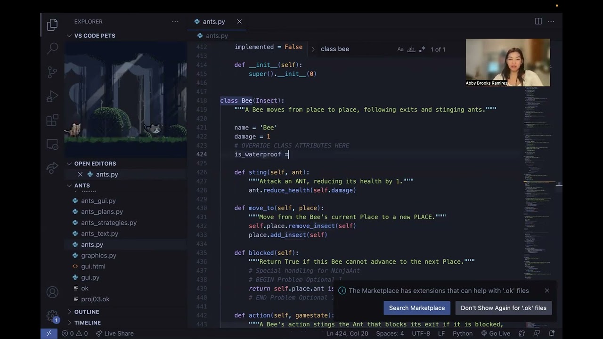The image size is (603, 339).
Task: Click the find input containing 'class bee'
Action: (356, 49)
